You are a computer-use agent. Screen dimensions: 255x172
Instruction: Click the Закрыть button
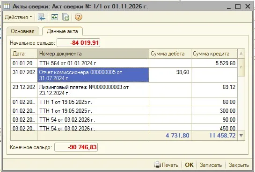click(x=239, y=165)
